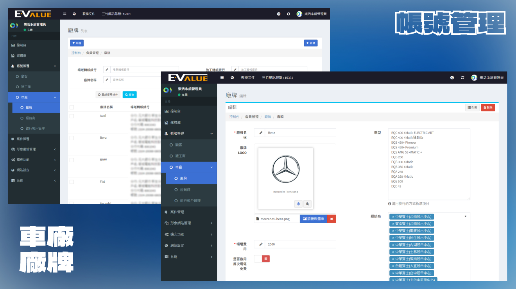Tick the checkbox for the Benz row
Screen dimensions: 516x289
[72, 138]
